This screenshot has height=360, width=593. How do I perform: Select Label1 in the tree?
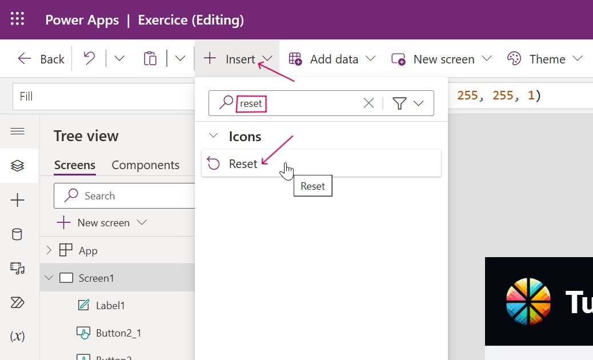(110, 305)
